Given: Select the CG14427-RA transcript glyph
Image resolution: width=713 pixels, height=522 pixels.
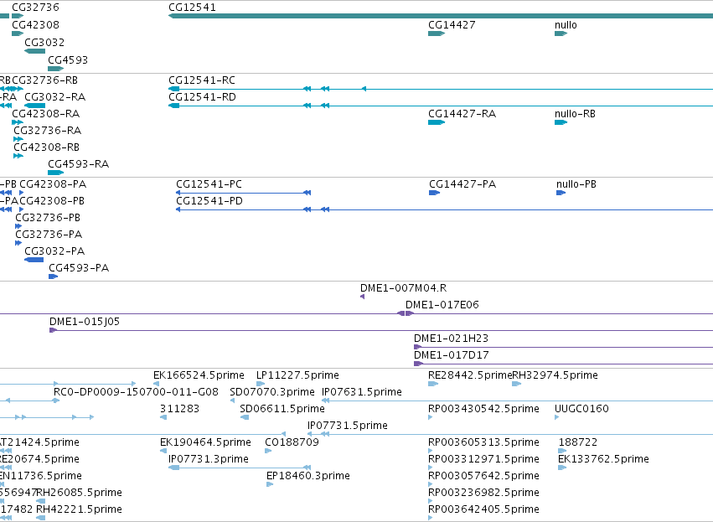Looking at the screenshot, I should tap(437, 122).
